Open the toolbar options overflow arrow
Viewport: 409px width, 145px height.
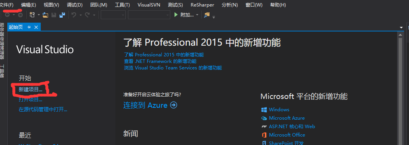pos(214,17)
